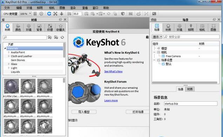Screen dimensions: 223x137
Task: Reset the camera using toolbar icon
Action: (109, 14)
